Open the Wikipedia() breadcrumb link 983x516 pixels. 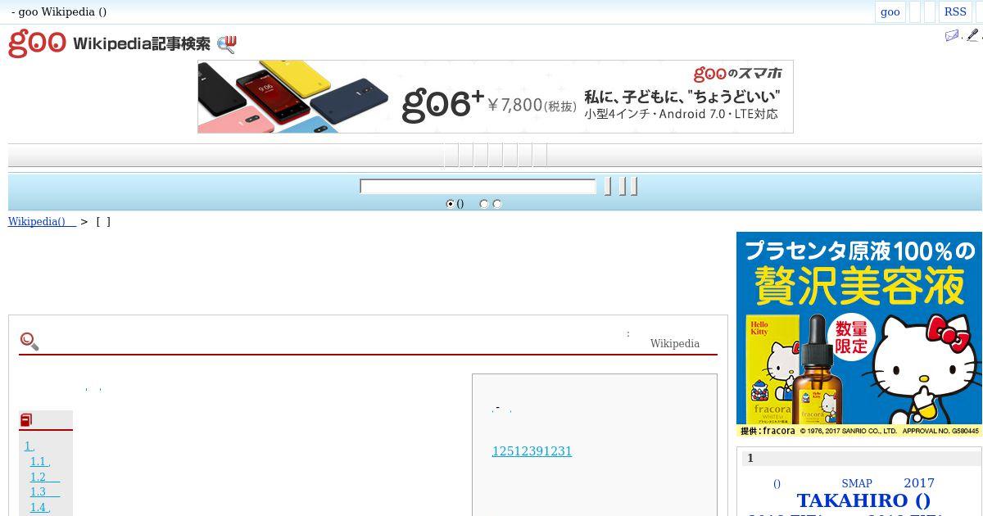[42, 221]
